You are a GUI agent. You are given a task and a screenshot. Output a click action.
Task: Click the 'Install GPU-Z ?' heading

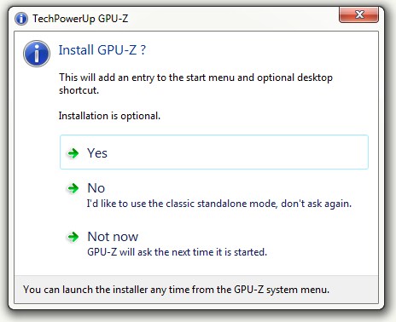(x=102, y=50)
